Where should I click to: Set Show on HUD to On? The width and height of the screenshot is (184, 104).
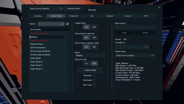tap(86, 64)
